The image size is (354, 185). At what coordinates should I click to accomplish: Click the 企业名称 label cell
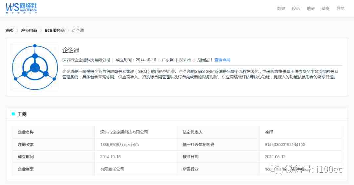(53, 132)
